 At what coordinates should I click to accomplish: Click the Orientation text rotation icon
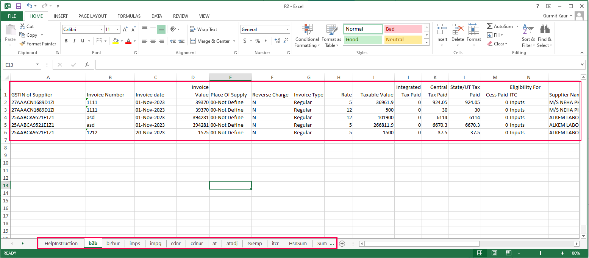(173, 29)
